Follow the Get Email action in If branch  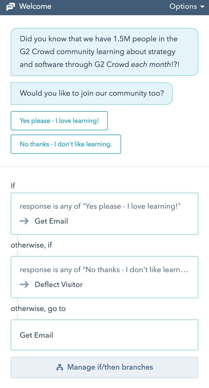[x=51, y=221]
